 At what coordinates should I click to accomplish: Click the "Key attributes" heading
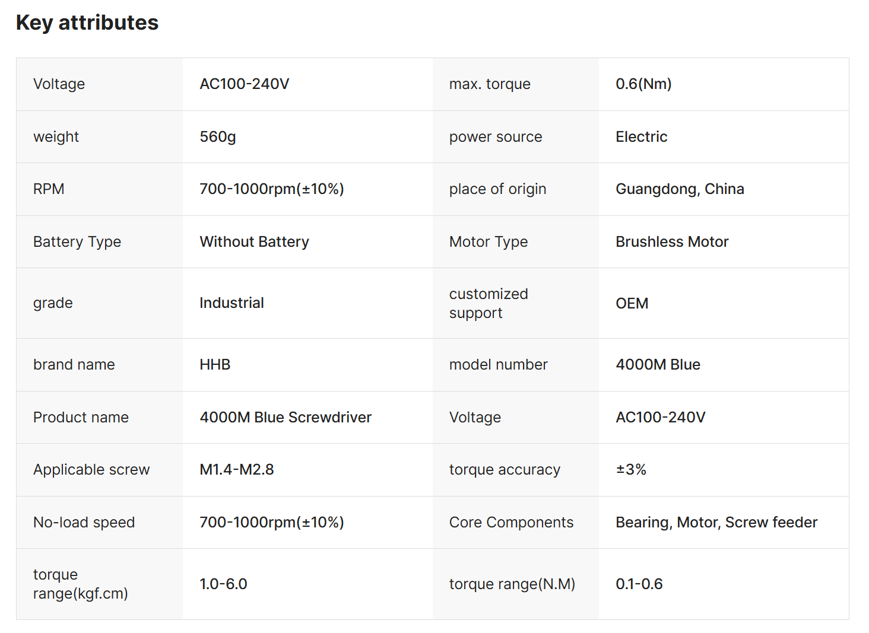click(87, 23)
